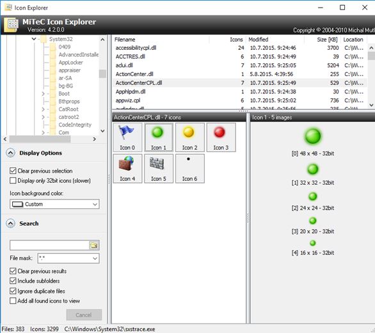
Task: Enable Add all found icons to view
Action: pos(13,301)
